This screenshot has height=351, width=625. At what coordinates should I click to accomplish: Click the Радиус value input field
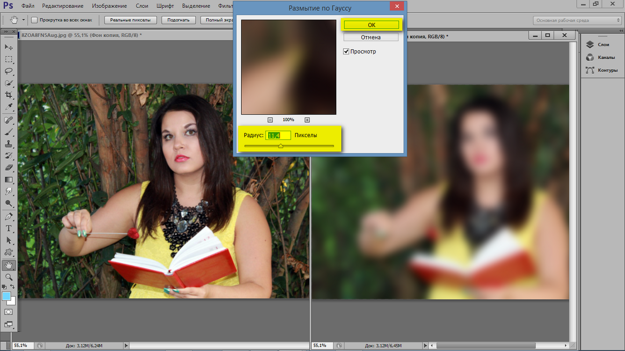[x=278, y=135]
